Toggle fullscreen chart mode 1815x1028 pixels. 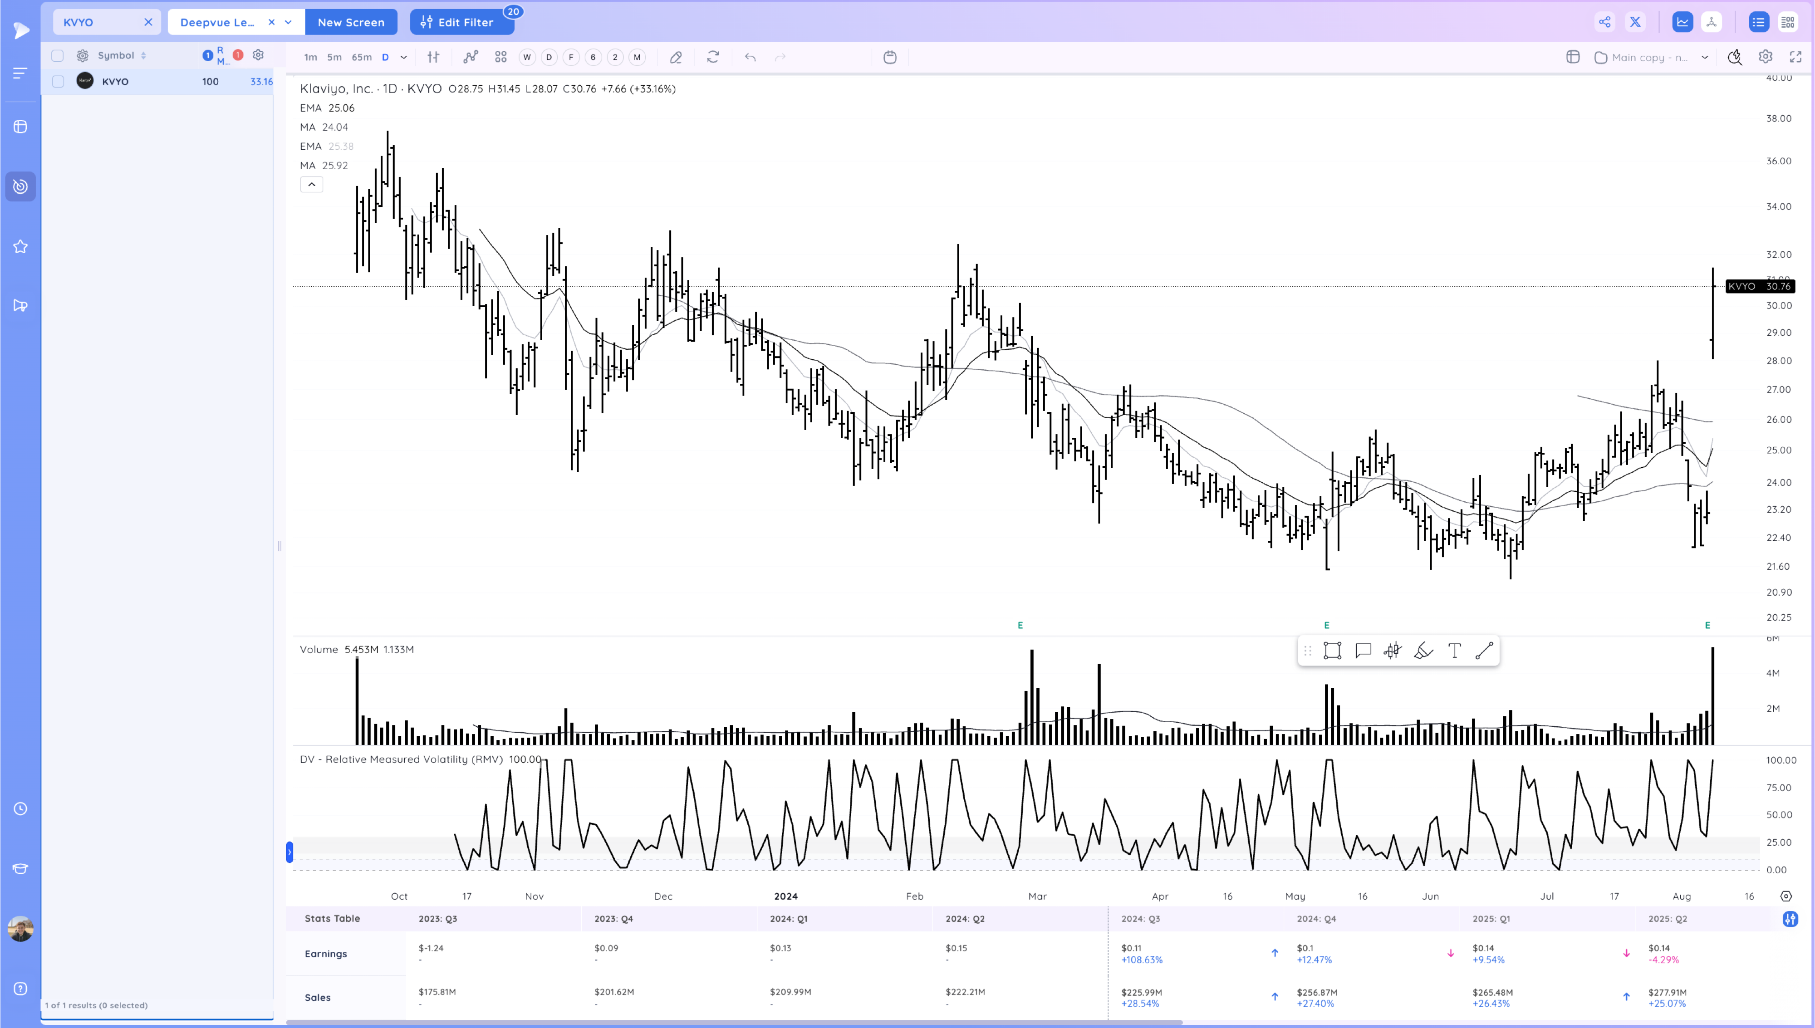(x=1795, y=57)
